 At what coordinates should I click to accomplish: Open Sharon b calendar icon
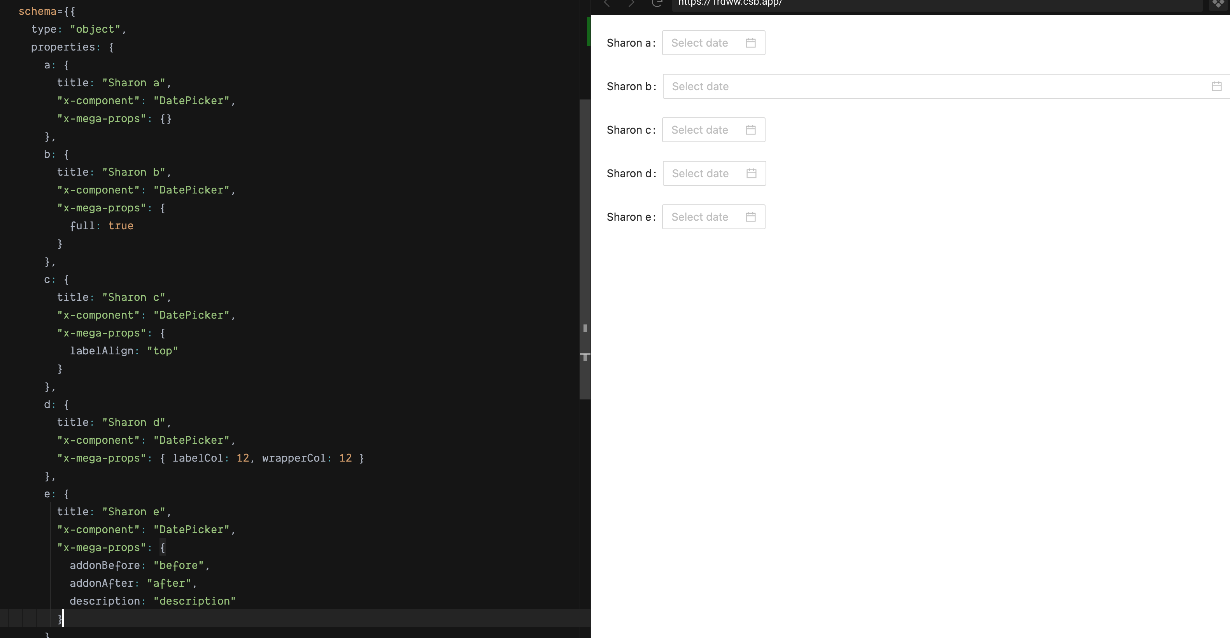[1217, 86]
